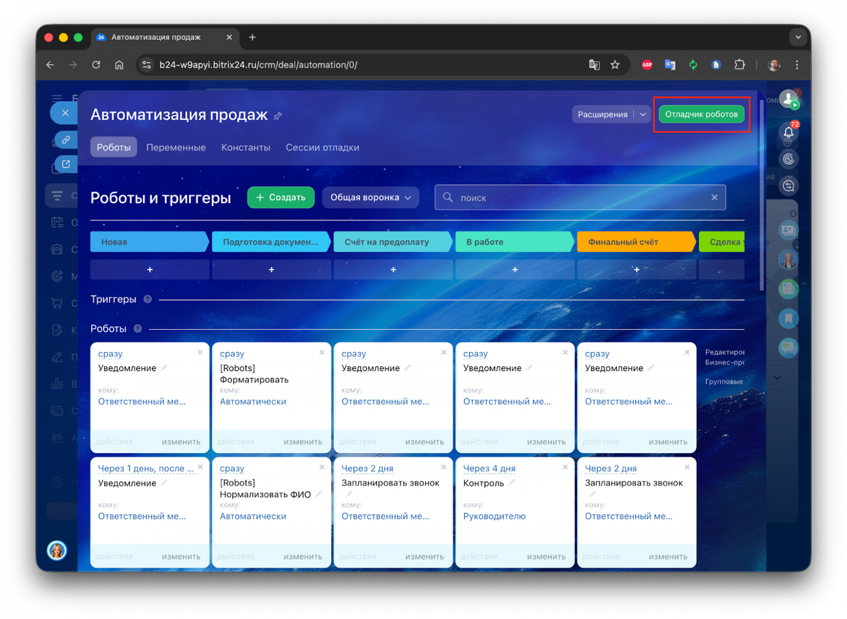Screen dimensions: 847x619
Task: Open the chat bubbles icon in right sidebar
Action: coord(788,347)
